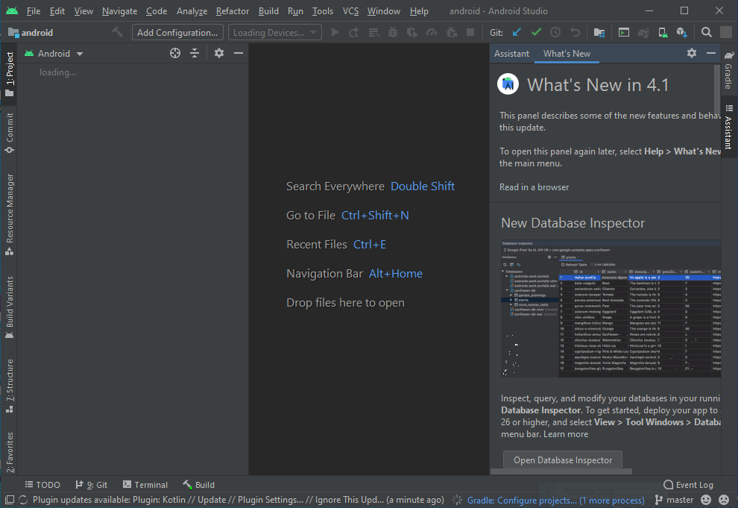
Task: Click the sad smiley feedback icon in the status bar
Action: (724, 500)
